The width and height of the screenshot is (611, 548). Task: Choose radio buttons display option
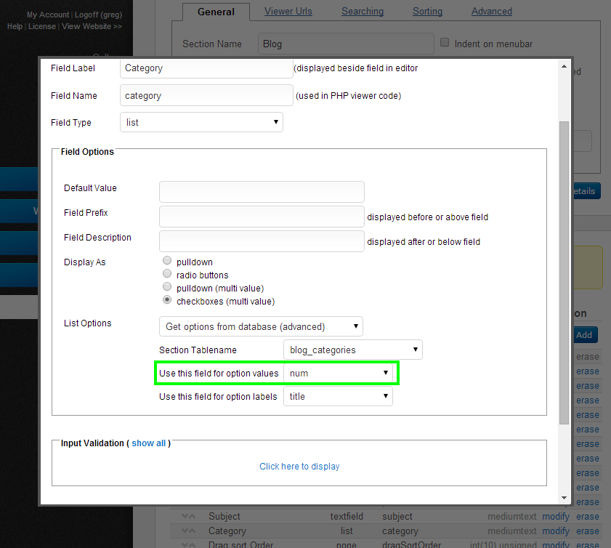click(167, 275)
